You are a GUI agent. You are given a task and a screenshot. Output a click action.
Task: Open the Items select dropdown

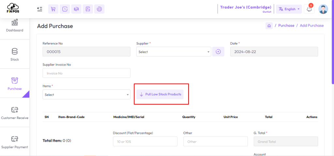click(x=86, y=95)
